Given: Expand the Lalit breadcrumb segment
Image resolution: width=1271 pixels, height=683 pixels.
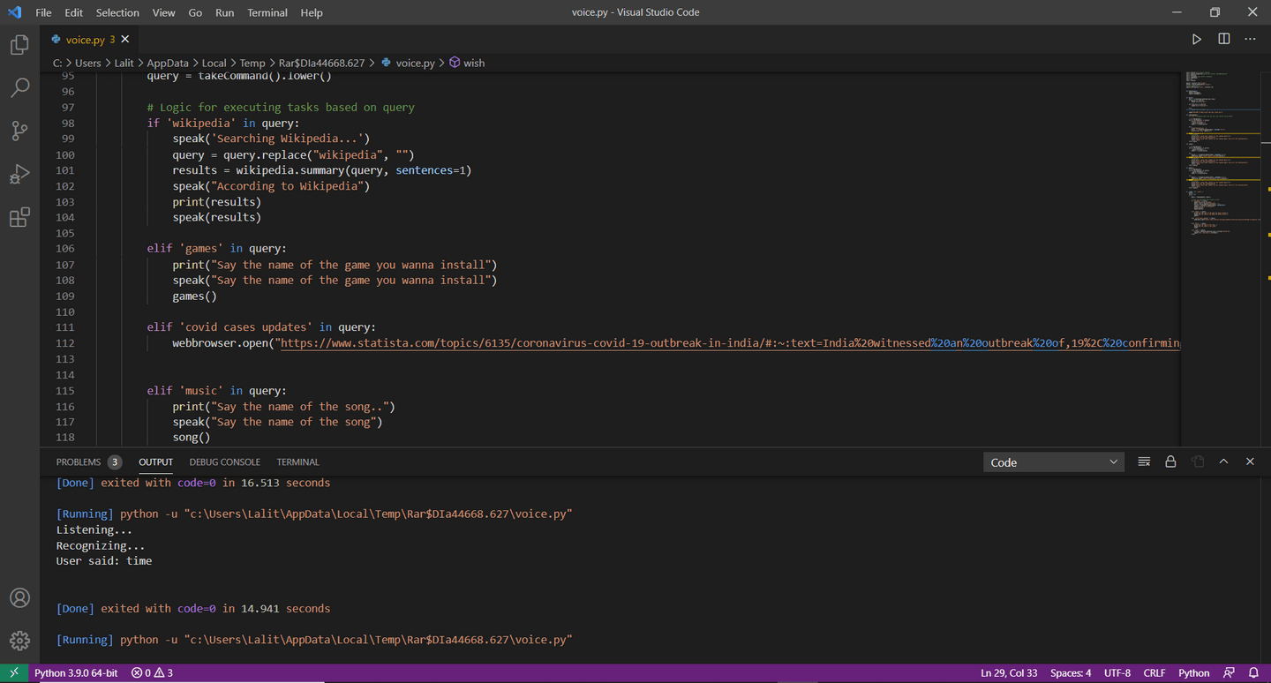Looking at the screenshot, I should click(124, 63).
